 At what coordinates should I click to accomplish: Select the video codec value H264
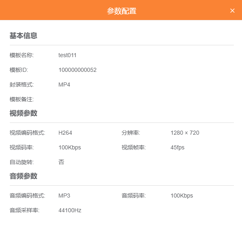(65, 133)
